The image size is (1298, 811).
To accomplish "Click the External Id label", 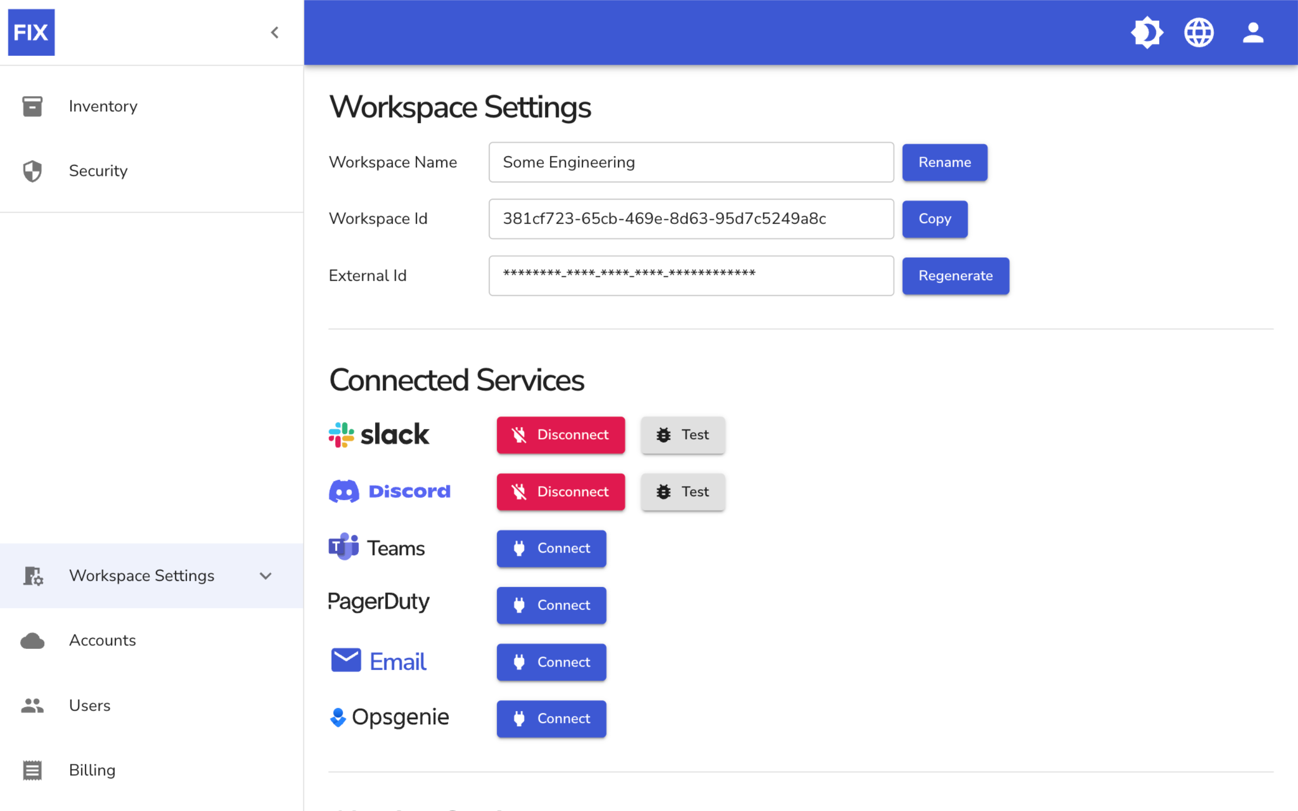I will coord(368,276).
